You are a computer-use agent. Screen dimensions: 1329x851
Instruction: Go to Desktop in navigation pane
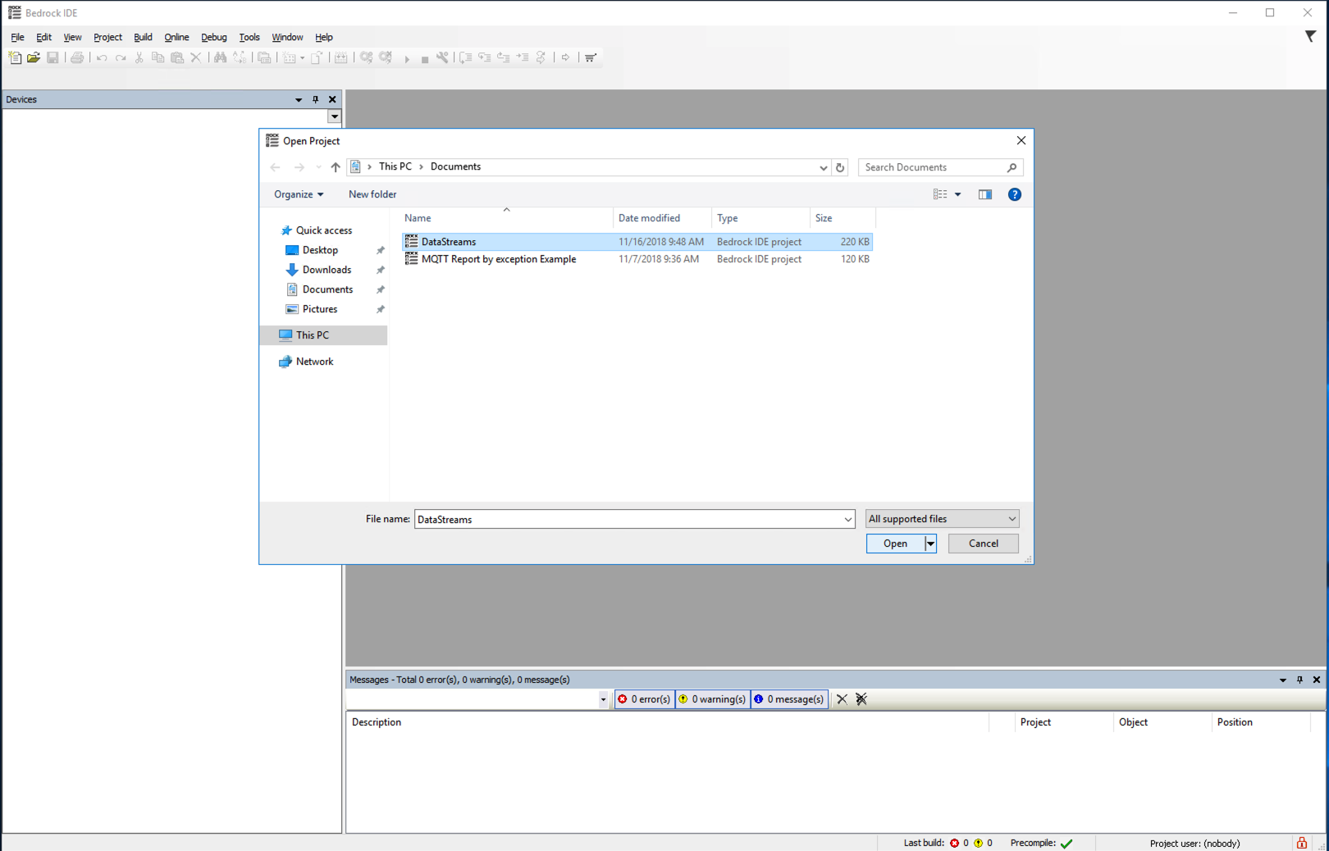pyautogui.click(x=320, y=250)
